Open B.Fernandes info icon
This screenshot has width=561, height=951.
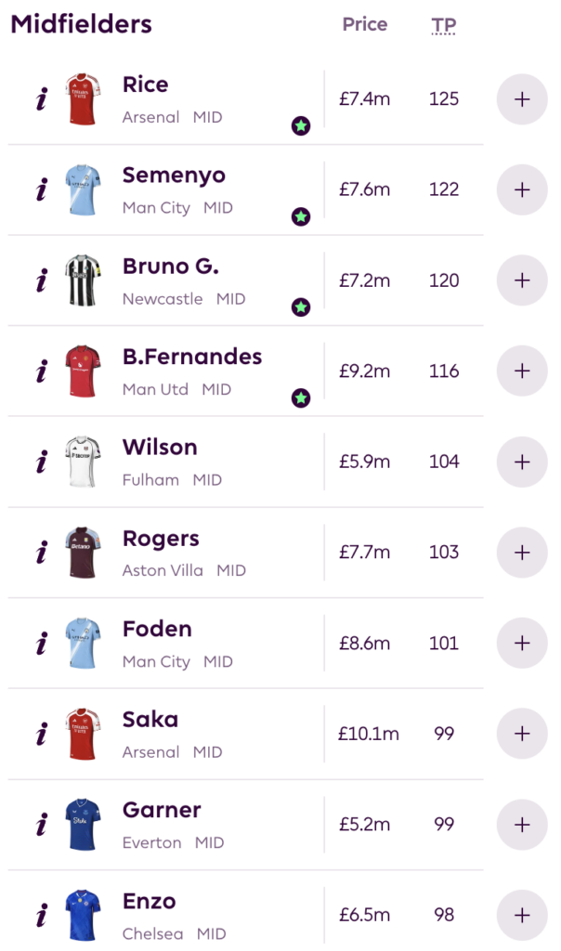[41, 371]
